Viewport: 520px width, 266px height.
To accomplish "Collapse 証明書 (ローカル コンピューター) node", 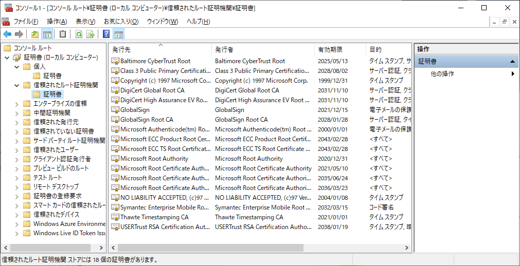I will tap(7, 58).
